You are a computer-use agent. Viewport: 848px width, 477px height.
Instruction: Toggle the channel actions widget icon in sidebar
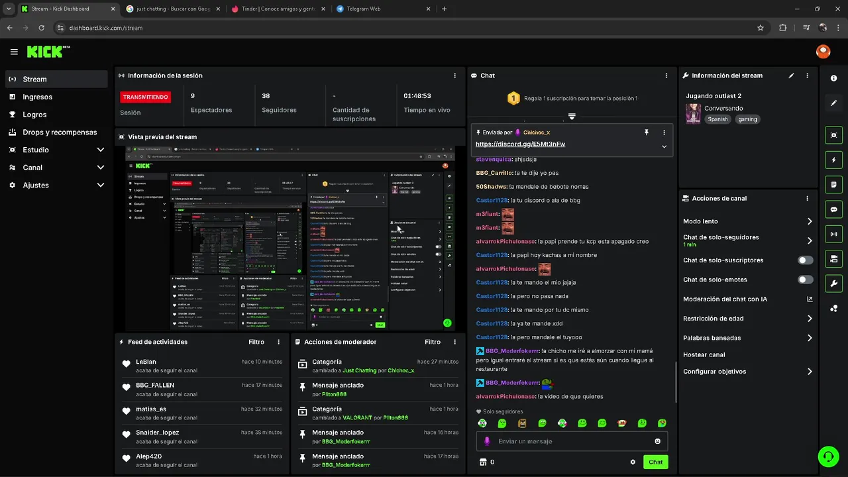[x=833, y=258]
